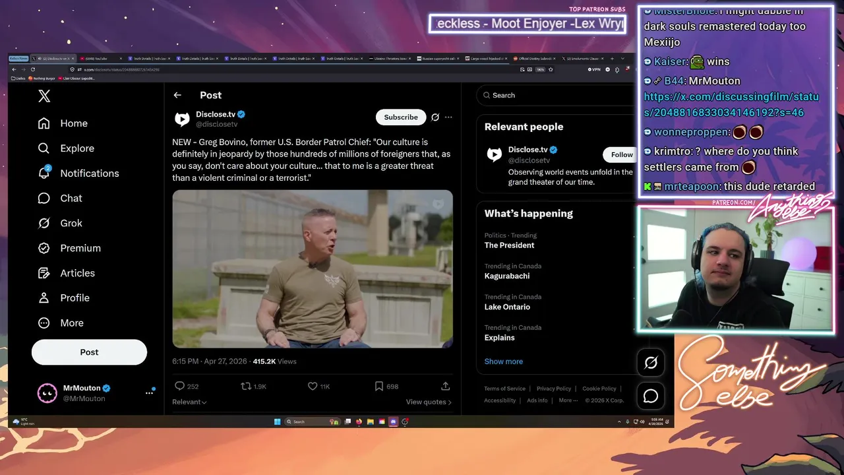Click Show more under What's happening
The image size is (844, 475).
tap(504, 362)
